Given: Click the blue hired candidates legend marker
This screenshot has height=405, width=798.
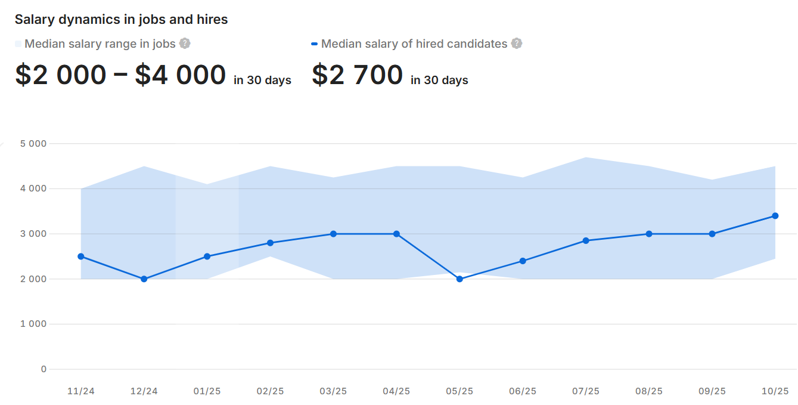Looking at the screenshot, I should click(x=315, y=44).
